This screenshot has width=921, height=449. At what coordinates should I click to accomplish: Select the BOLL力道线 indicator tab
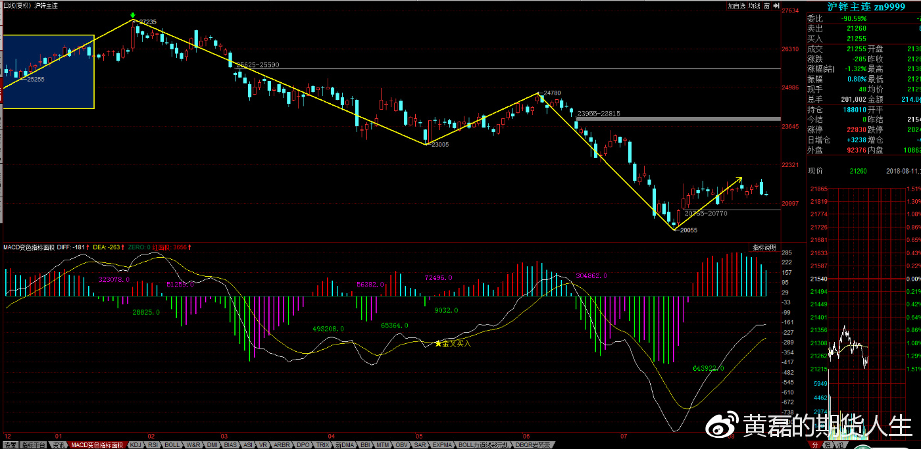point(485,445)
